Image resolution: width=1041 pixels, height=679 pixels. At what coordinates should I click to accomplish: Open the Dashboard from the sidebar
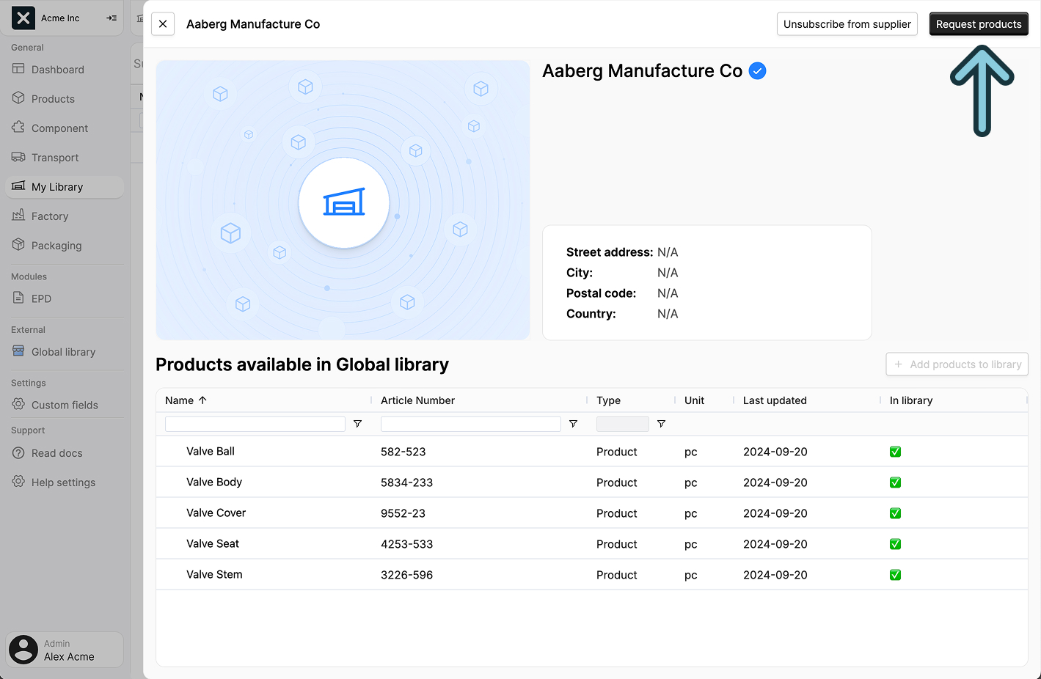[59, 69]
